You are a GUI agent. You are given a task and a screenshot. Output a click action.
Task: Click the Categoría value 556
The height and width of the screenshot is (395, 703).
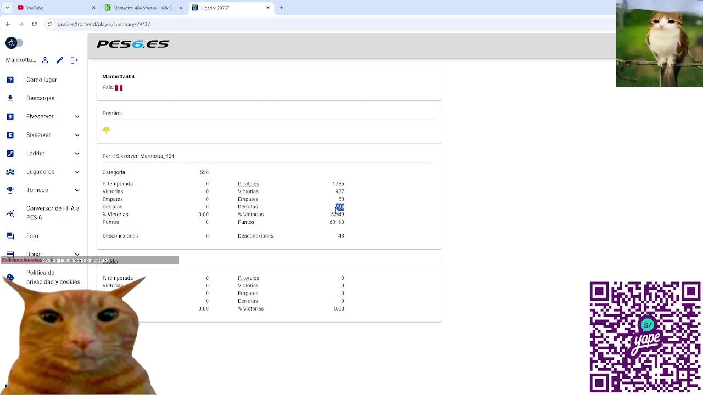[x=204, y=172]
